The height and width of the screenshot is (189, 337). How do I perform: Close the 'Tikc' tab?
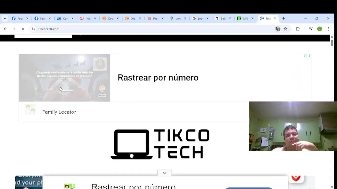coord(275,19)
